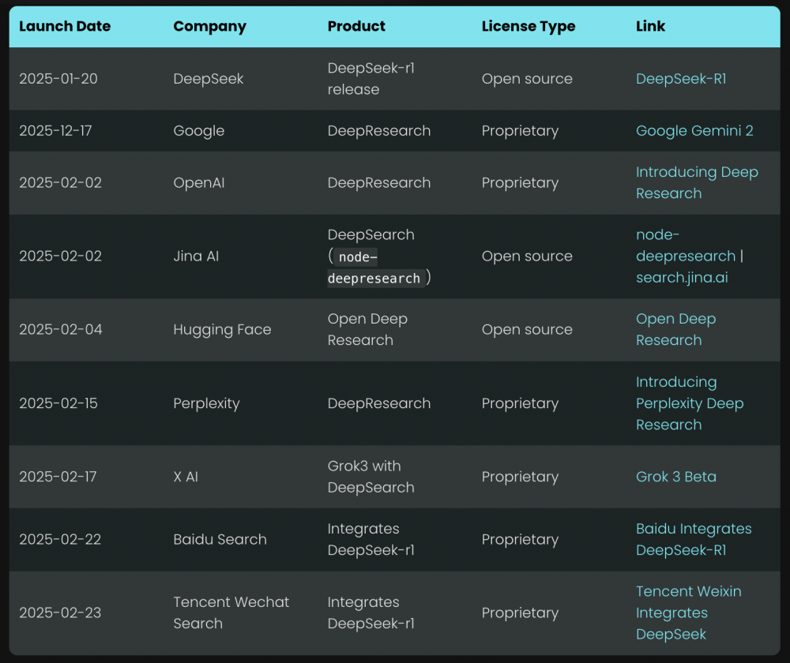Click the Perplexity company cell

[x=206, y=403]
